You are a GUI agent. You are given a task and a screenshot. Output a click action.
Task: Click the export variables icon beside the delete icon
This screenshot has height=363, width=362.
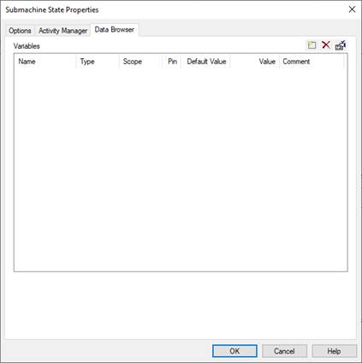pyautogui.click(x=341, y=45)
